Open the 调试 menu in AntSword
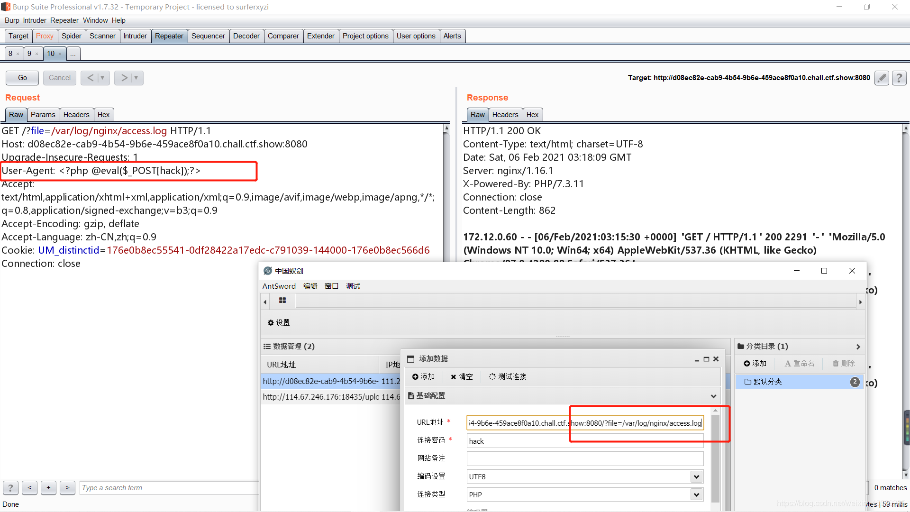 point(353,286)
